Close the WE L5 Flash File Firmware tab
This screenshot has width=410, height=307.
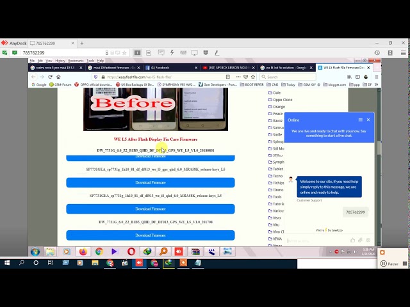[368, 68]
